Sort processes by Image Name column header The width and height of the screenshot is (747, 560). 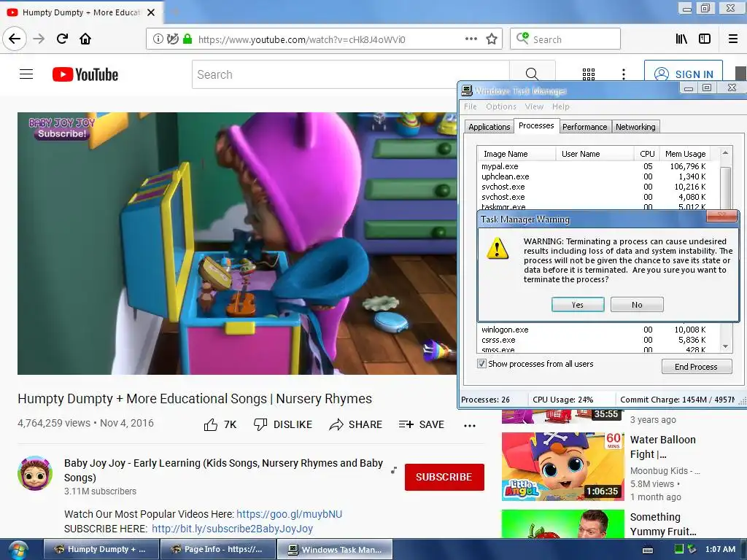pos(516,154)
